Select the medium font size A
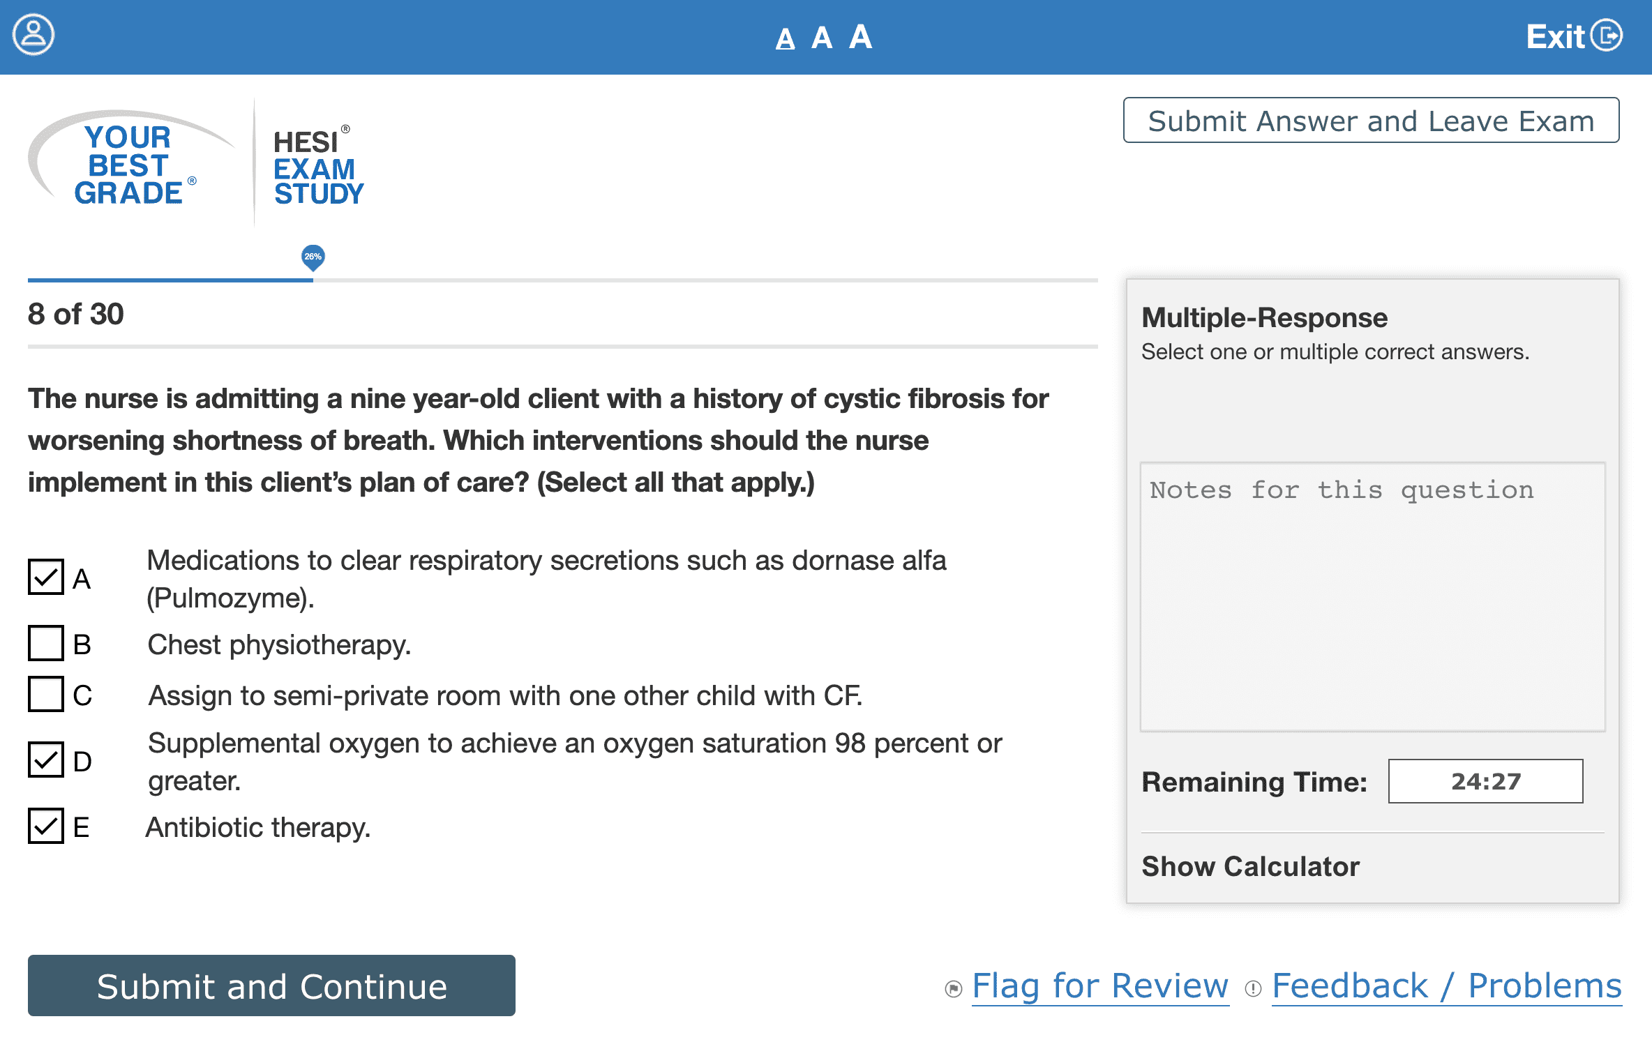1652x1042 pixels. click(x=822, y=38)
